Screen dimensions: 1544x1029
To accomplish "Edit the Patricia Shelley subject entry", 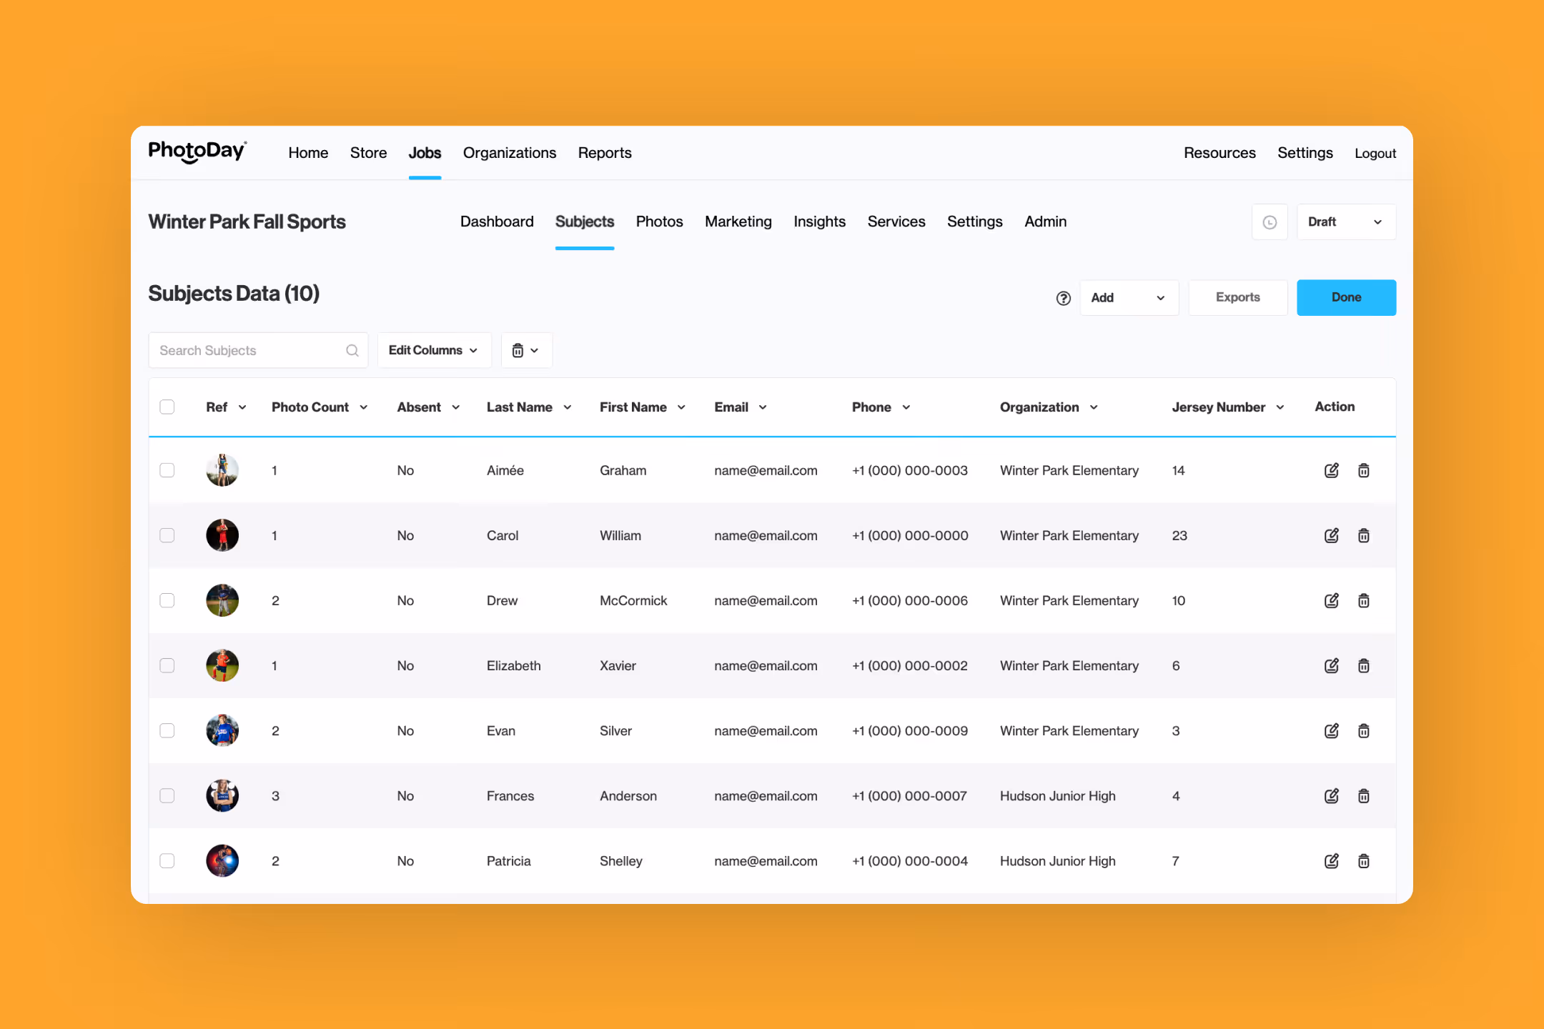I will pyautogui.click(x=1331, y=860).
